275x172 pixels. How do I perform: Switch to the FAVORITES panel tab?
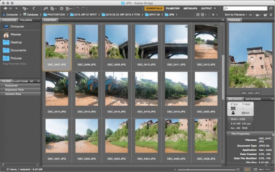9,20
